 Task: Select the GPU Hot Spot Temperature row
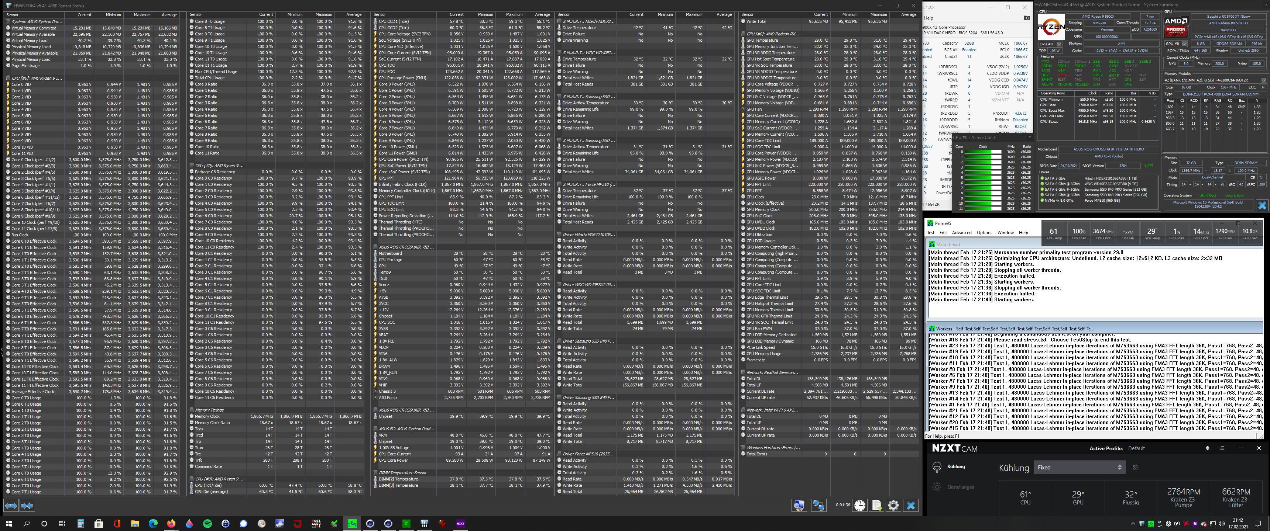[x=830, y=59]
